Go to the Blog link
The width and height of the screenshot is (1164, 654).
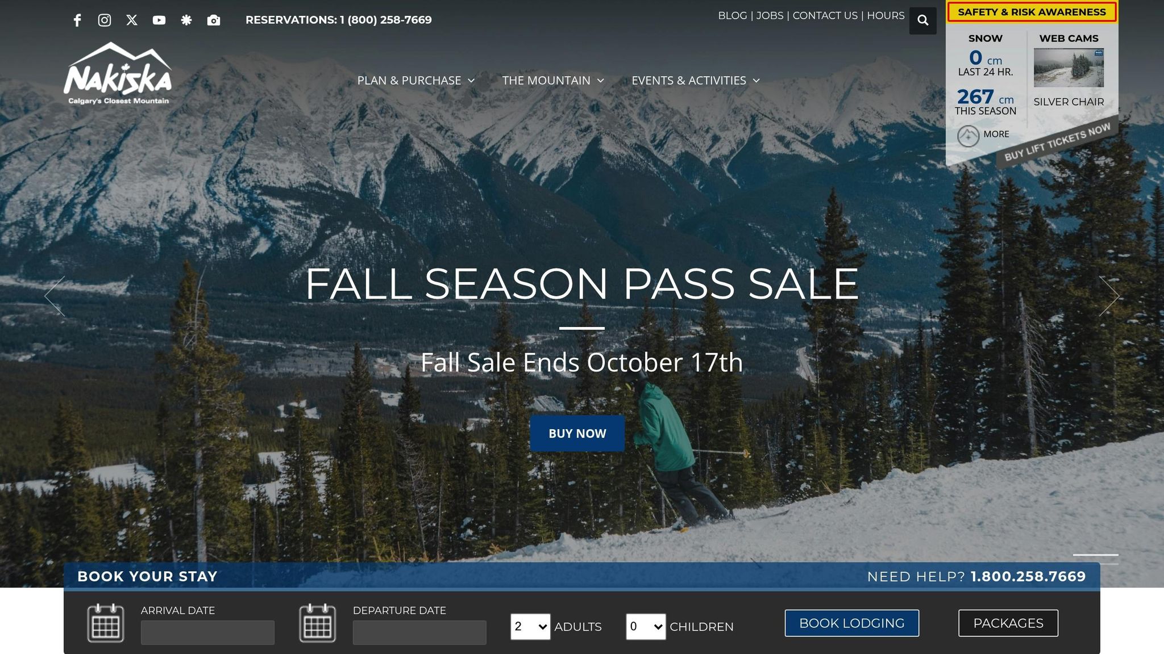click(733, 16)
